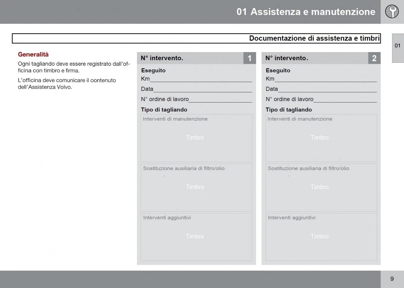The image size is (404, 288).
Task: Click Sostituzione ausiliaria di filtro/olio box, card 1
Action: (x=196, y=188)
